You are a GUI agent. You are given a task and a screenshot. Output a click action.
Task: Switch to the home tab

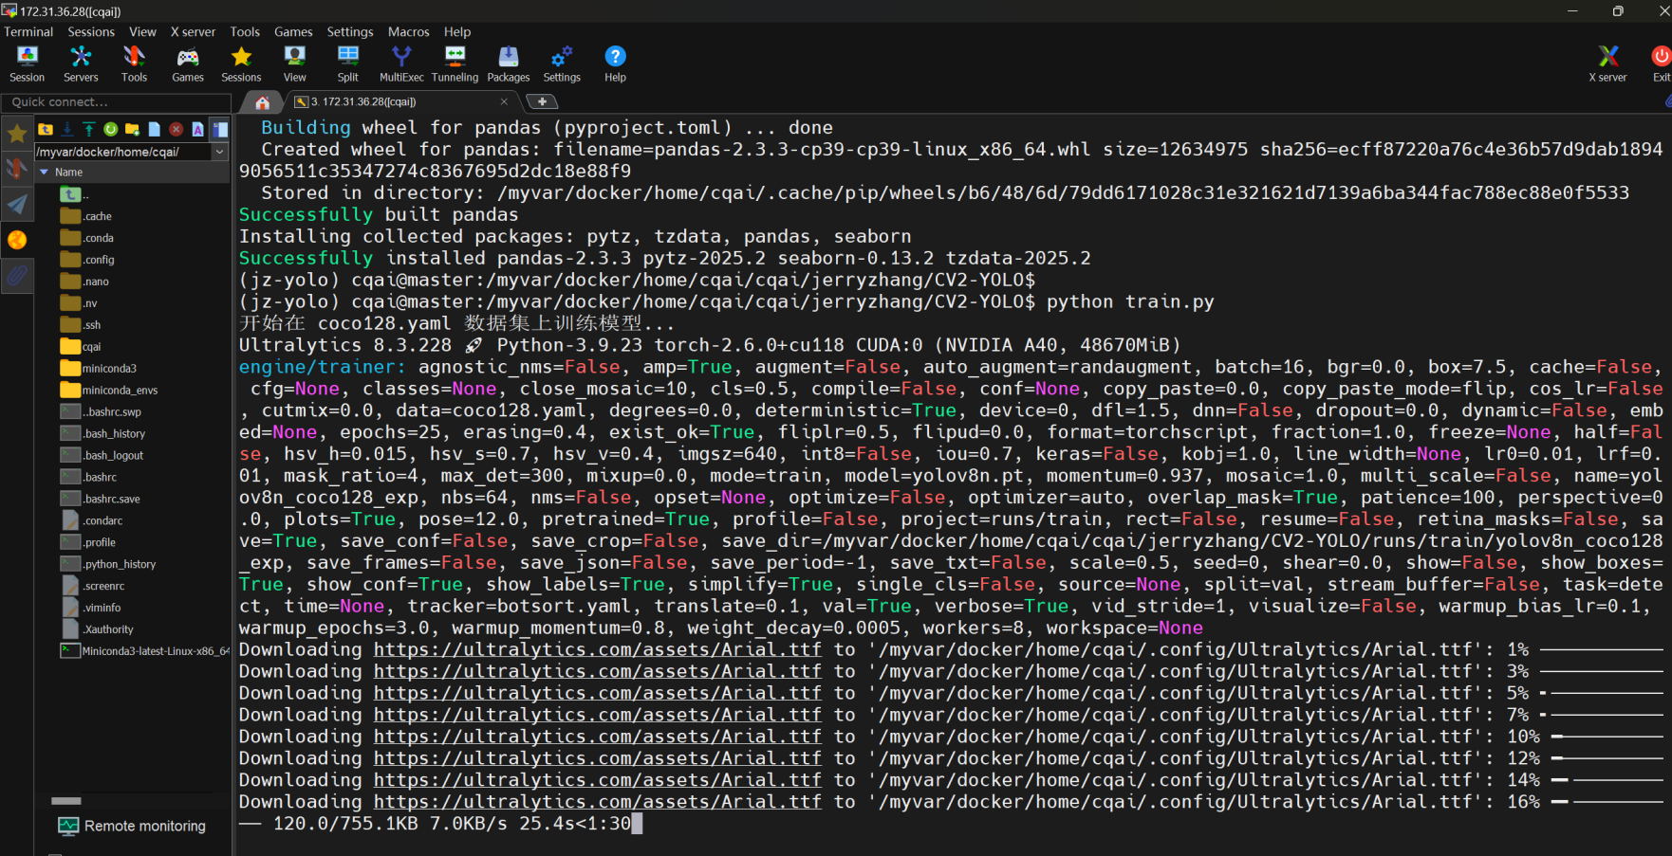pos(263,102)
